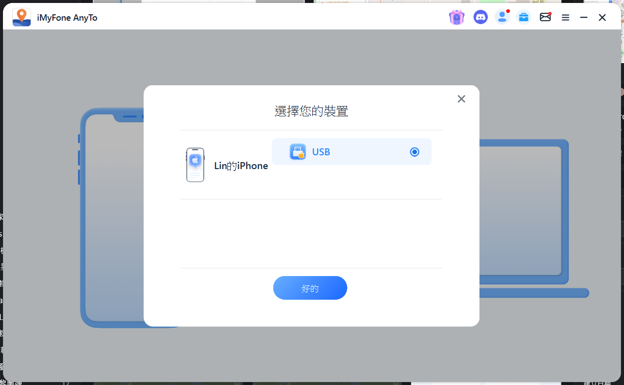Image resolution: width=624 pixels, height=385 pixels.
Task: Open the mail messages icon
Action: (545, 17)
